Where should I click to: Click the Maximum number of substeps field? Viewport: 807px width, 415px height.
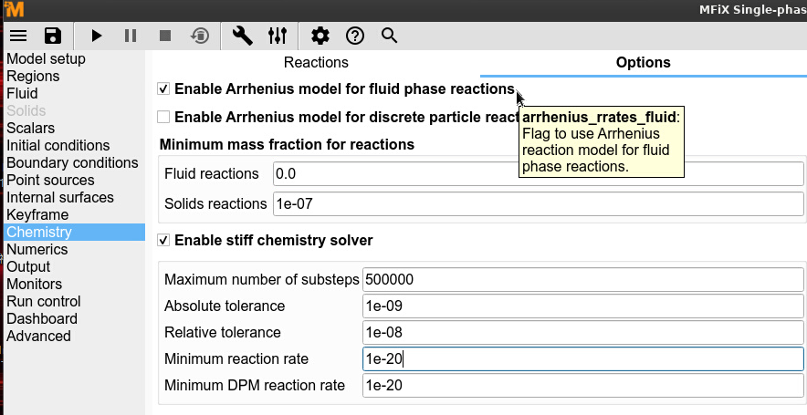[x=582, y=279]
